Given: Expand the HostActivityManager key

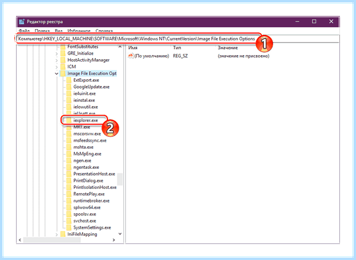Looking at the screenshot, I should [x=56, y=60].
